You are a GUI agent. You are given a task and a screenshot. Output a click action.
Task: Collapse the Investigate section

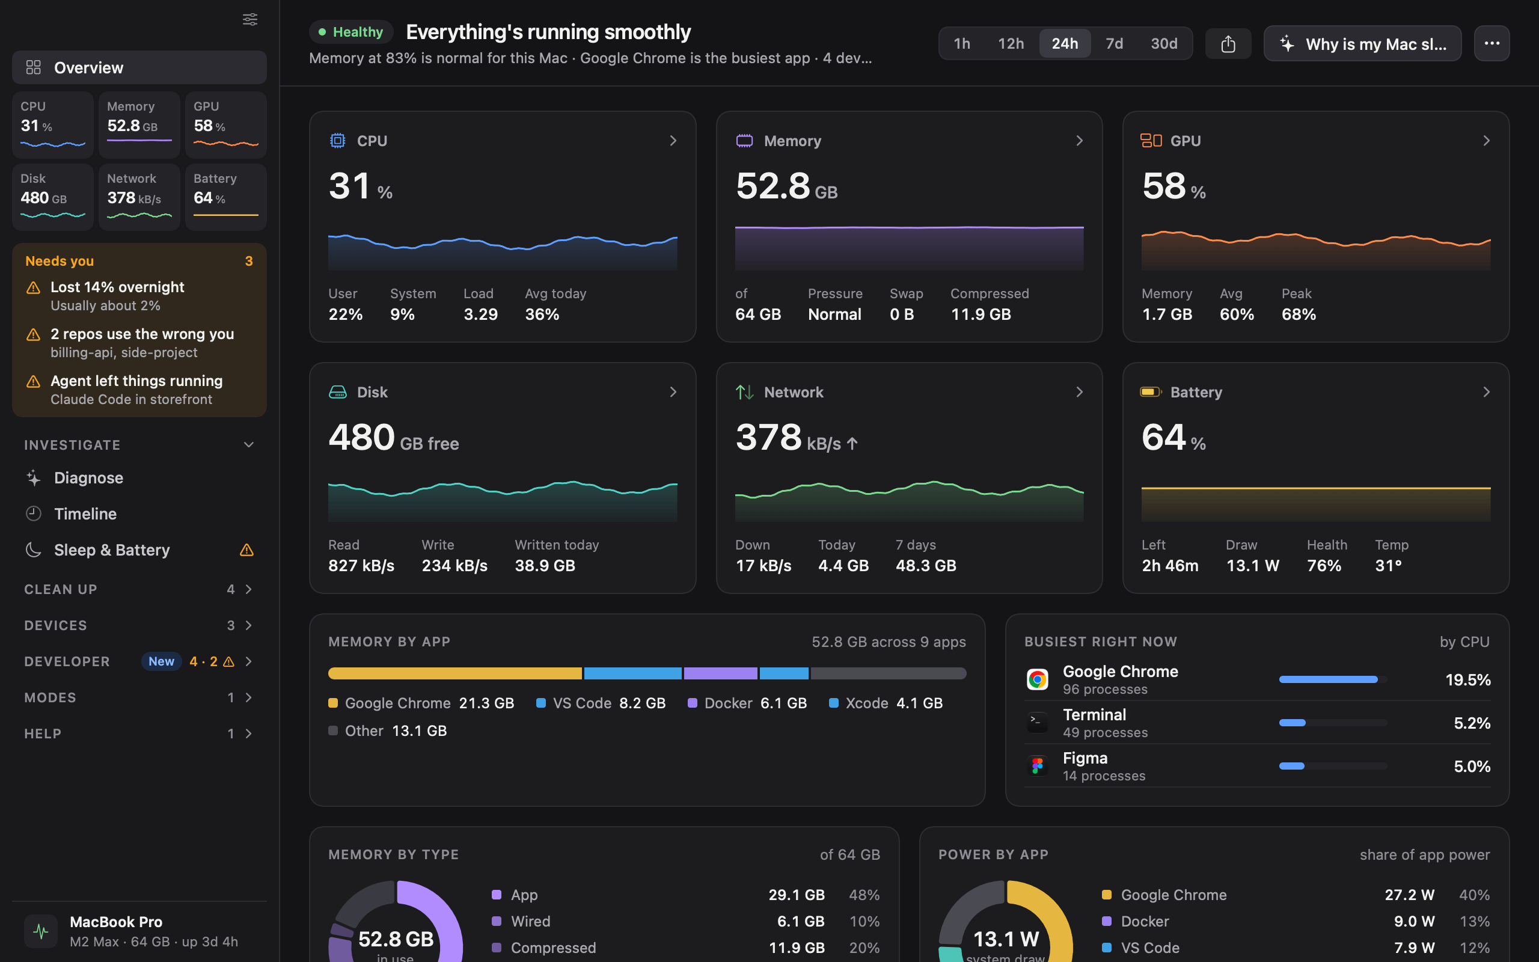click(249, 445)
